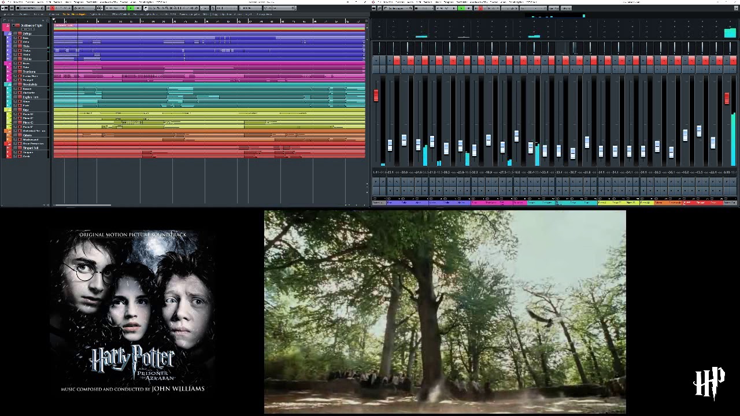Mute the Tuba track
Image resolution: width=740 pixels, height=416 pixels.
[15, 68]
